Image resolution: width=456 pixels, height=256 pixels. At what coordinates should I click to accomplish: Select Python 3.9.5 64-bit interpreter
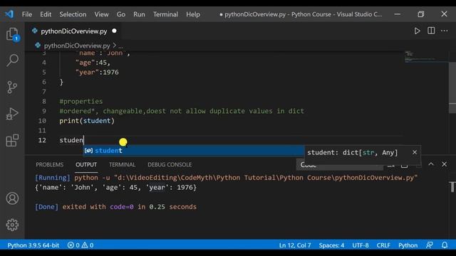point(33,245)
